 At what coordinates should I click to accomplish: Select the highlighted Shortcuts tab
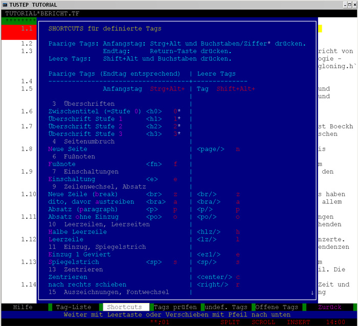point(124,307)
